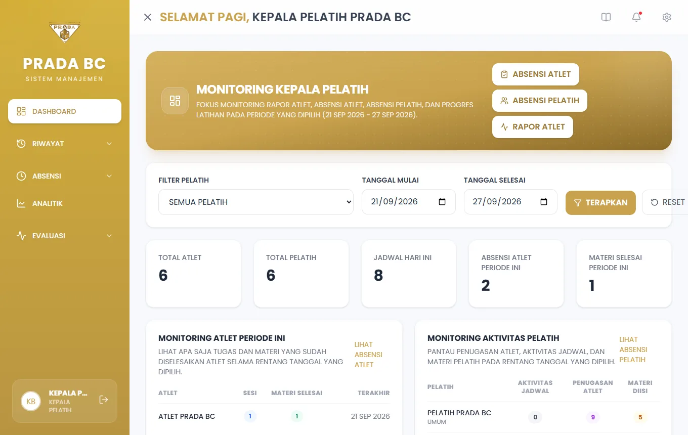Click the Jadwal Hari Ini card

pos(409,274)
